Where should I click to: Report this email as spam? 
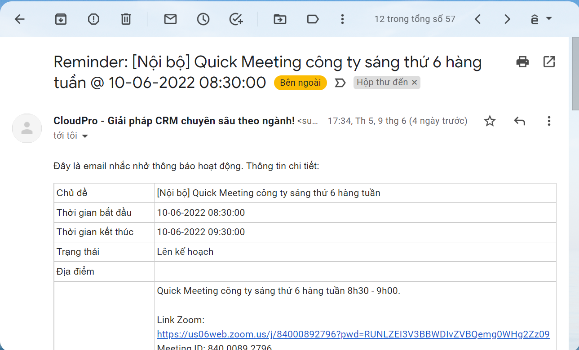pos(93,19)
